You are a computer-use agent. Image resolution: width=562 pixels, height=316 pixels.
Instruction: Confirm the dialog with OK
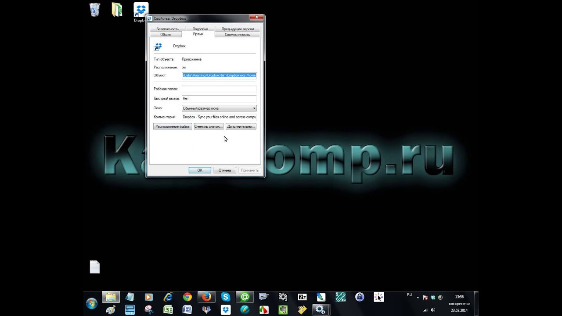click(200, 170)
